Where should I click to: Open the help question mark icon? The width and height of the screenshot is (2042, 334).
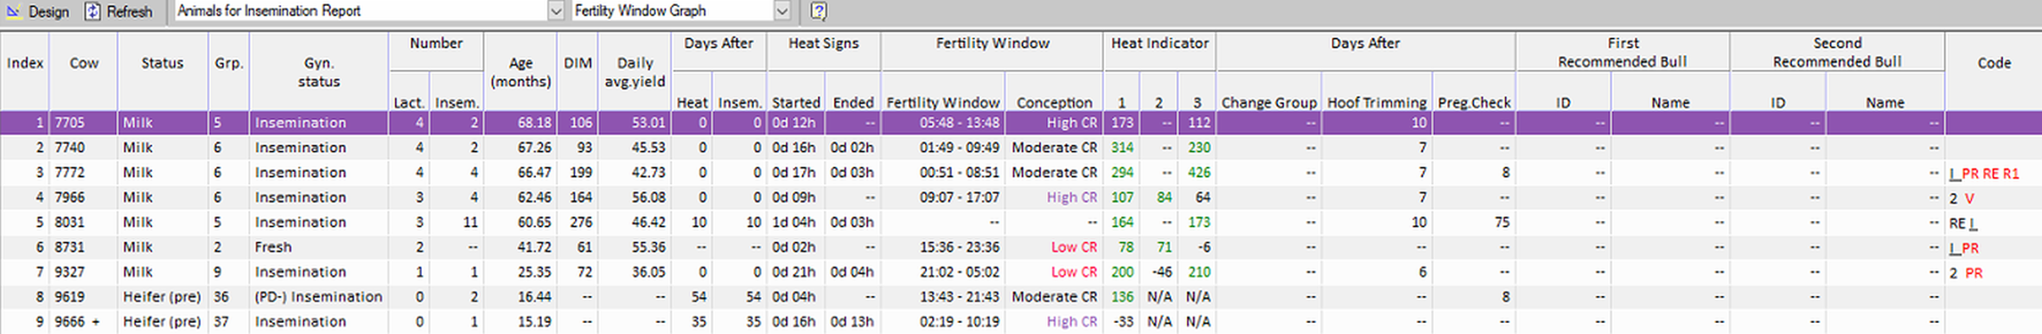pyautogui.click(x=819, y=11)
